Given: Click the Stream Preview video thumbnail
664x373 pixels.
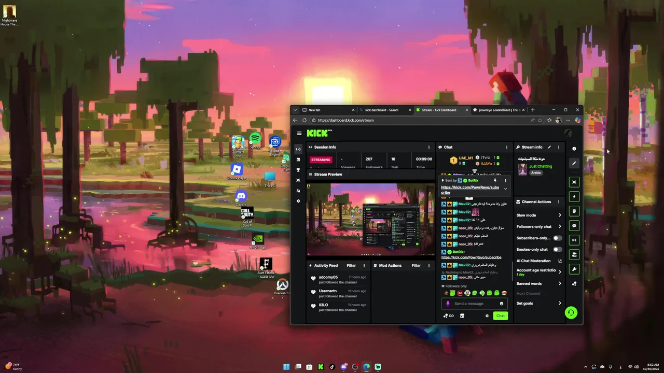Looking at the screenshot, I should click(x=370, y=219).
